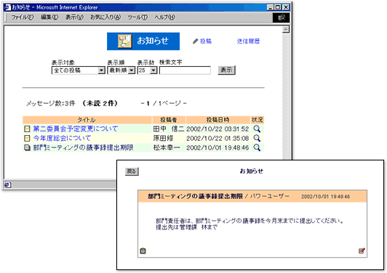Click note icon beside 今年度総会について
The height and width of the screenshot is (273, 387).
pyautogui.click(x=27, y=138)
